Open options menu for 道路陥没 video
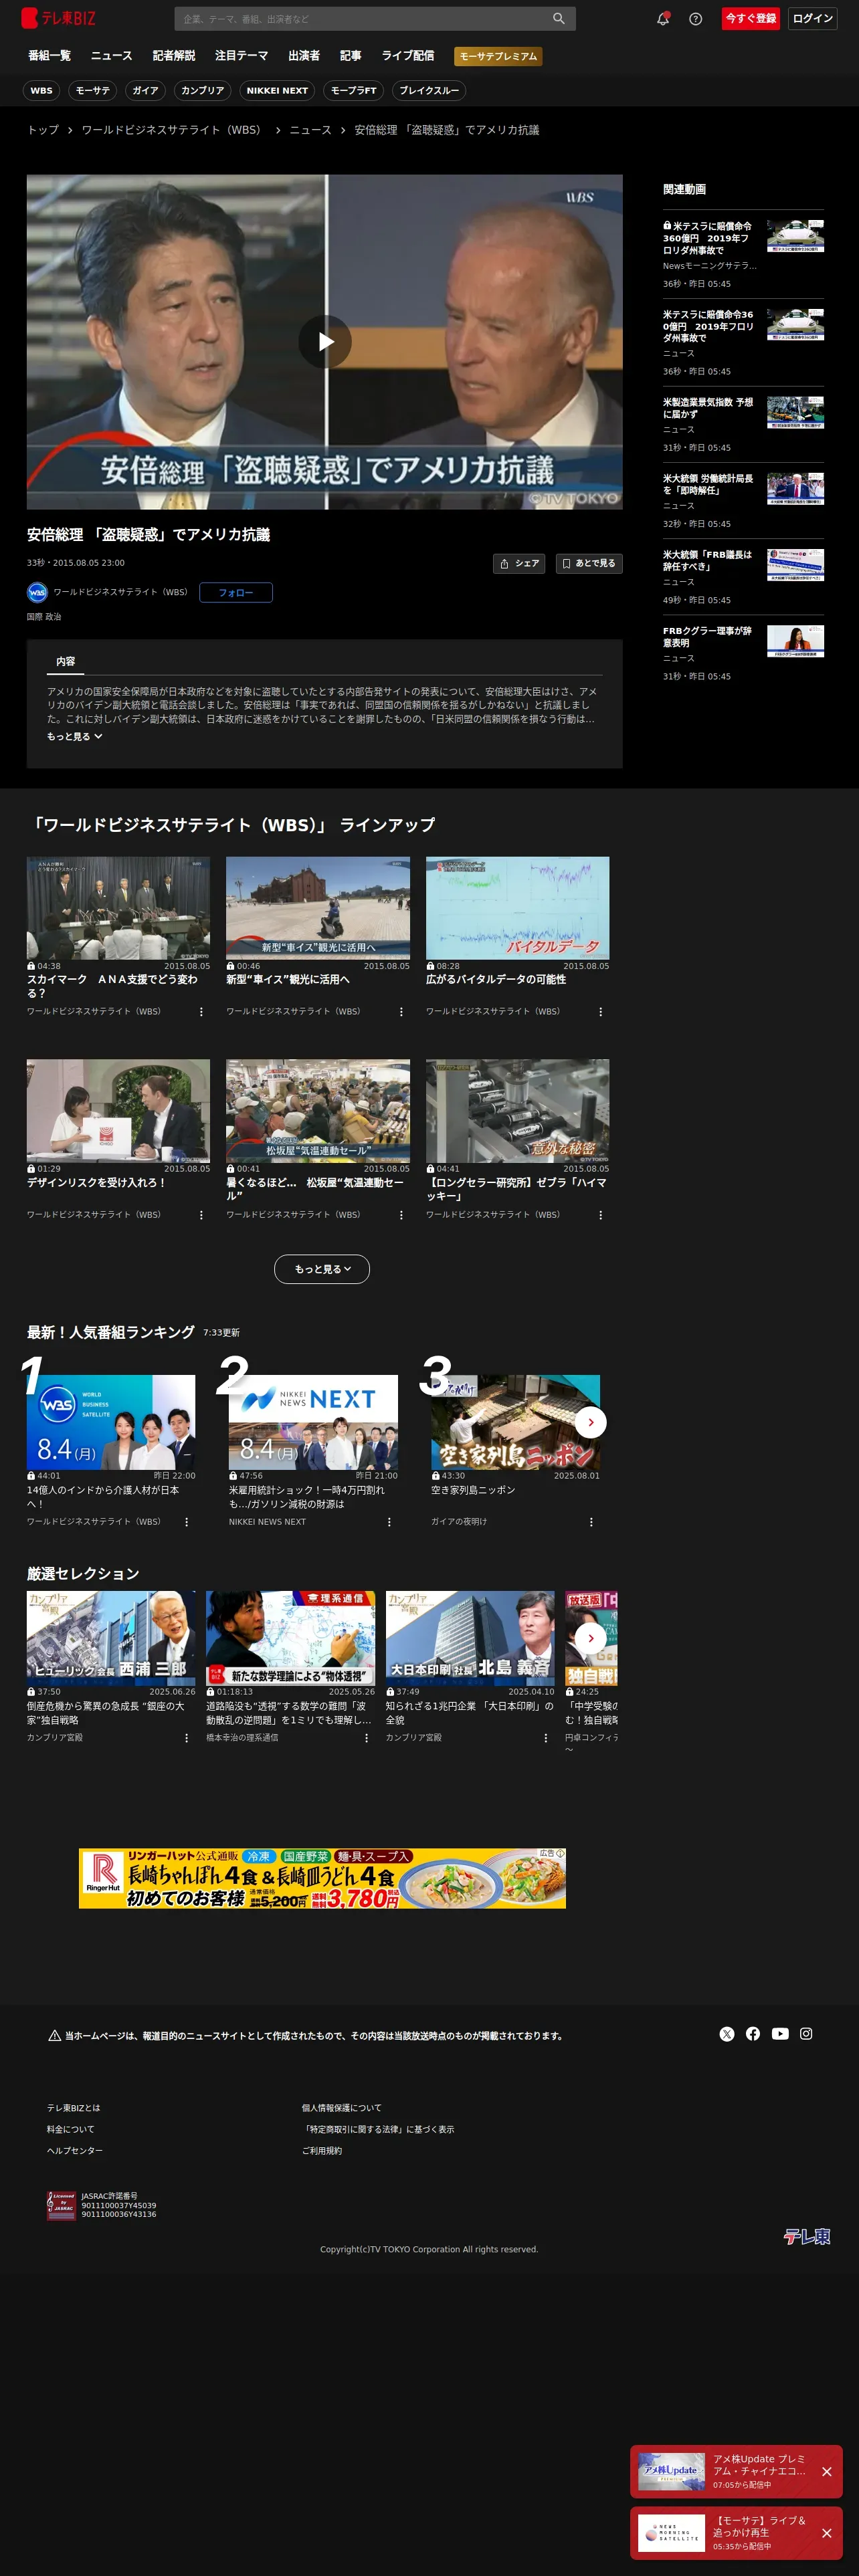Screen dimensions: 859x2576 (x=366, y=1738)
